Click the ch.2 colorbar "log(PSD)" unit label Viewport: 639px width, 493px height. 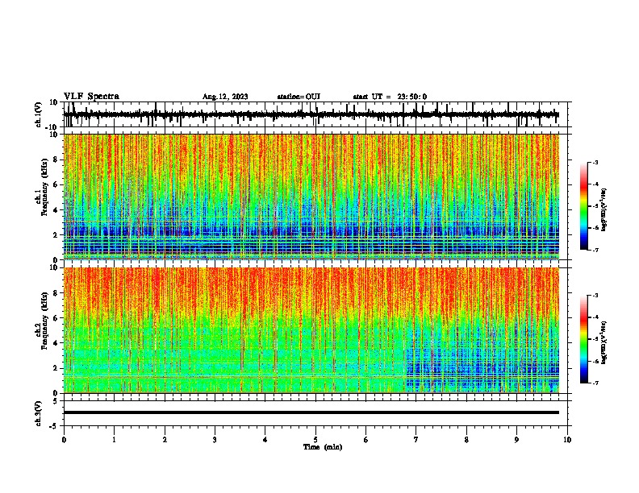(x=604, y=343)
